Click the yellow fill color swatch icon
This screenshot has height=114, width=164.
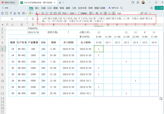tap(30, 13)
